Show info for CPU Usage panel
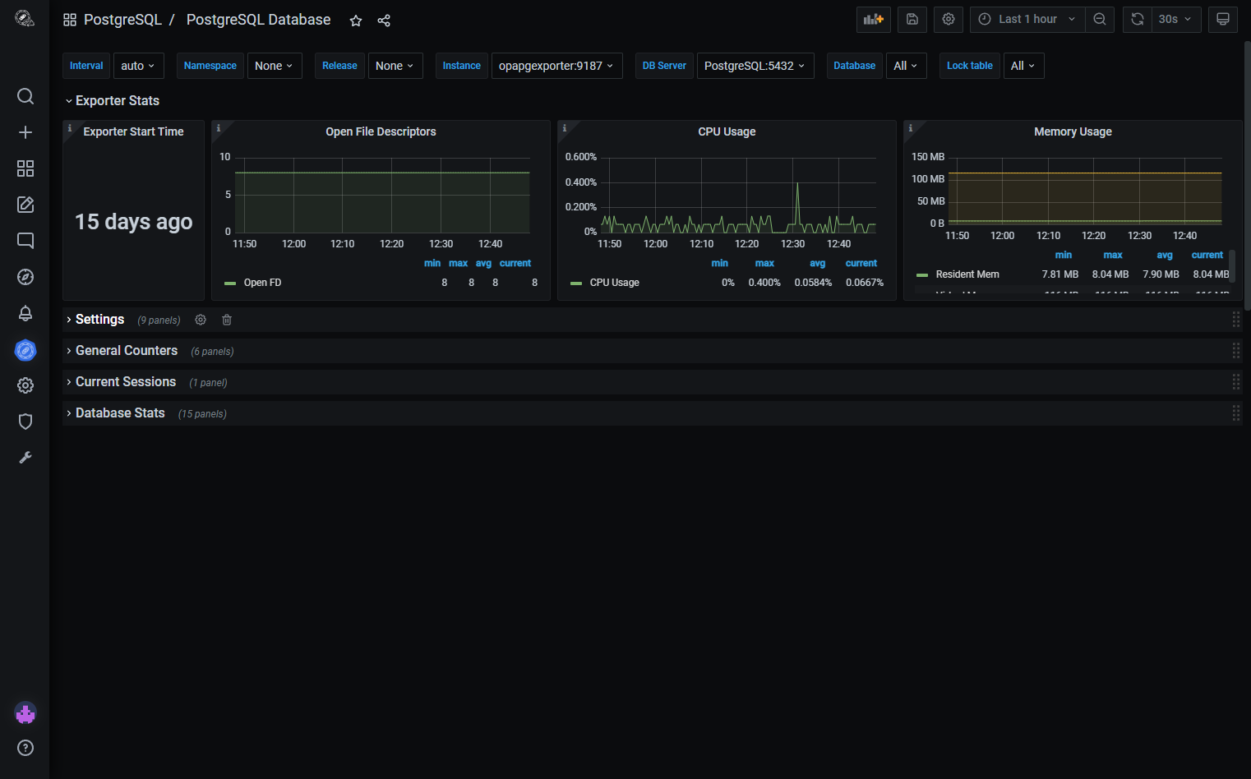This screenshot has width=1251, height=779. coord(564,127)
